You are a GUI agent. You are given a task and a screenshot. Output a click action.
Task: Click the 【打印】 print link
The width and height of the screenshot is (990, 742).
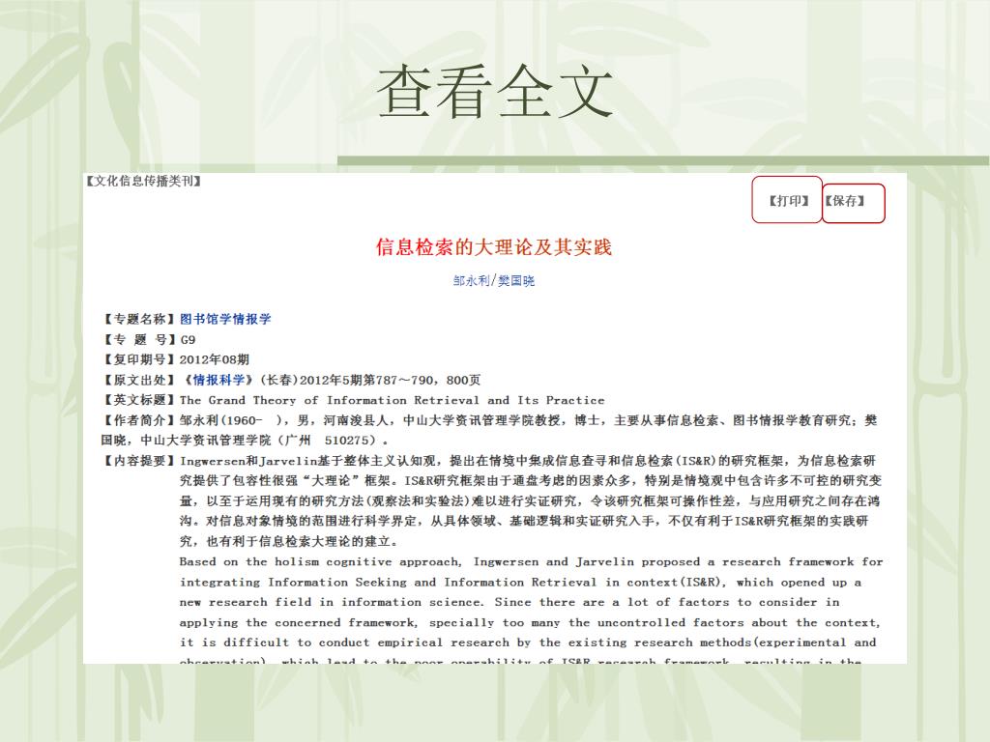point(789,201)
